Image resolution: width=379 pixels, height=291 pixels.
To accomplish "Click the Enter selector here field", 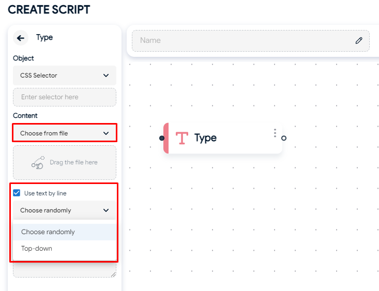I will [65, 97].
